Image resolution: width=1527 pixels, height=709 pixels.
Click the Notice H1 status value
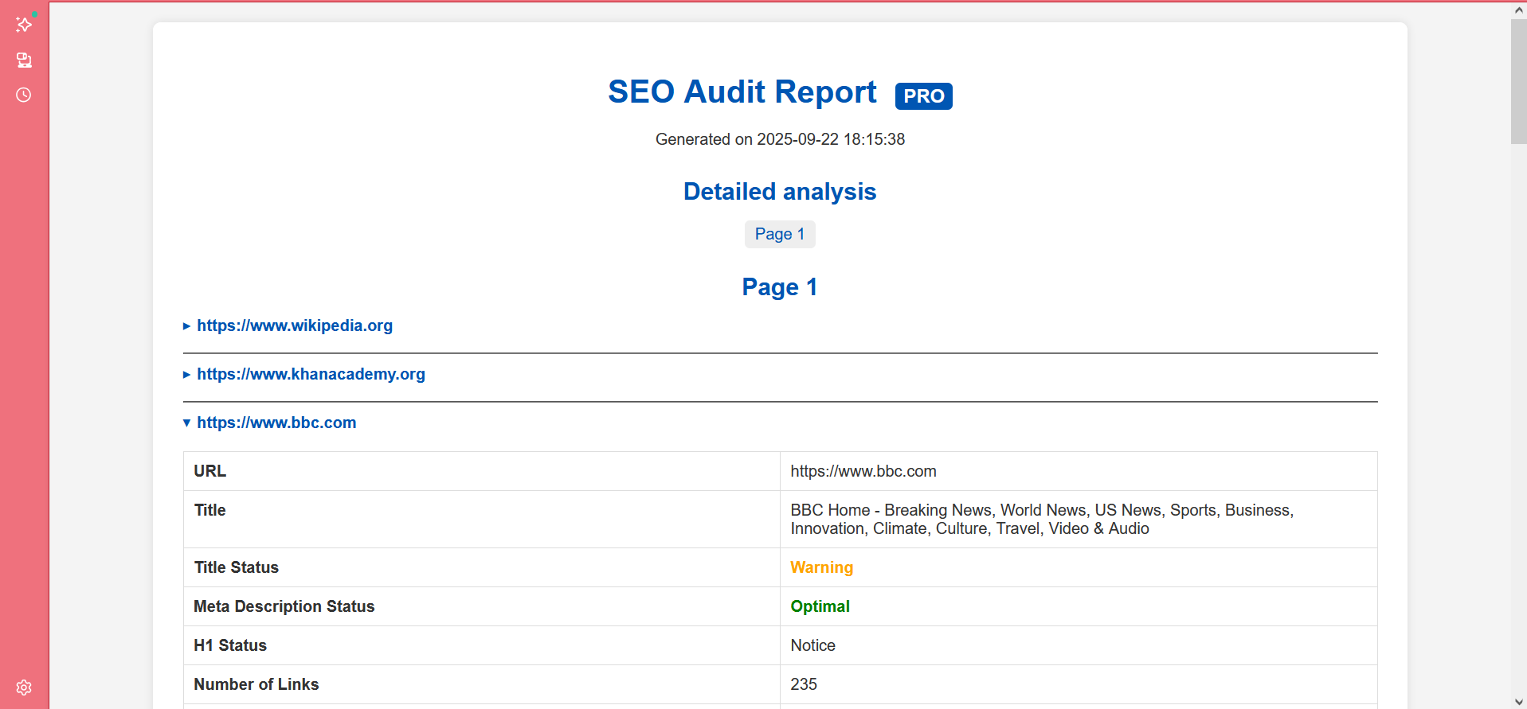(x=812, y=645)
